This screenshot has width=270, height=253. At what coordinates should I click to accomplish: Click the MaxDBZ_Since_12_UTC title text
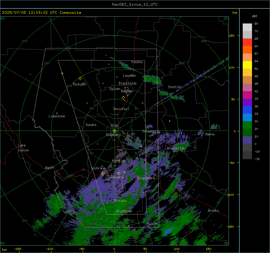point(135,5)
